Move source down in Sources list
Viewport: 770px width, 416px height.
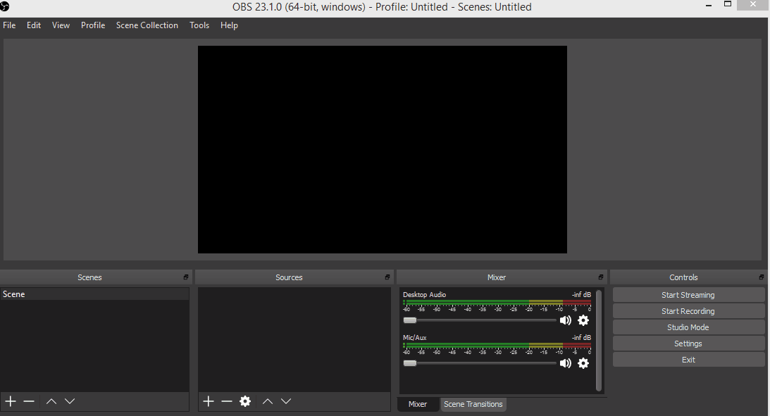pyautogui.click(x=286, y=401)
